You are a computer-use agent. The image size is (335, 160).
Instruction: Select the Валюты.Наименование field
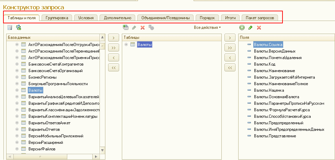point(274,71)
